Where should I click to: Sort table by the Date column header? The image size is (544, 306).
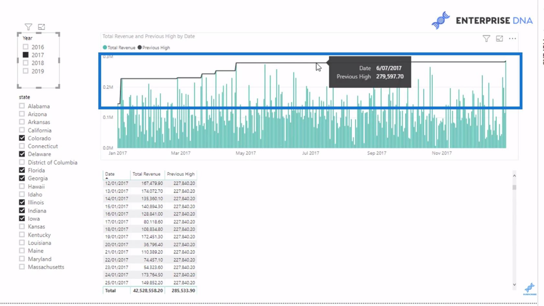coord(110,174)
